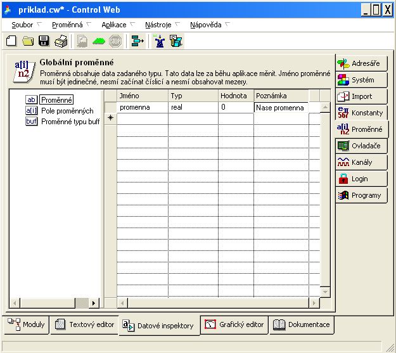Switch to the Datové inspektory tab

pos(159,326)
